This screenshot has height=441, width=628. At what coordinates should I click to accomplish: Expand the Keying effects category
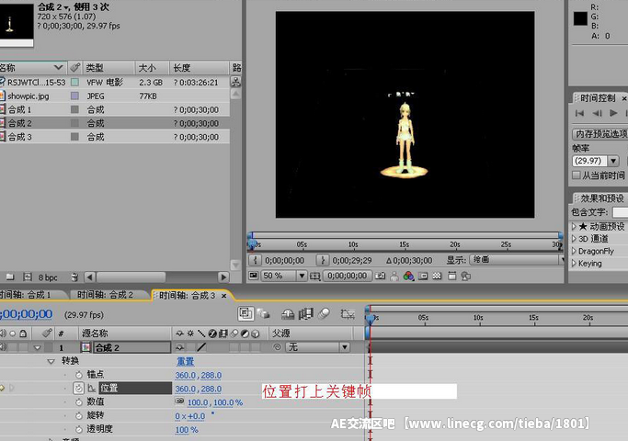[x=574, y=264]
